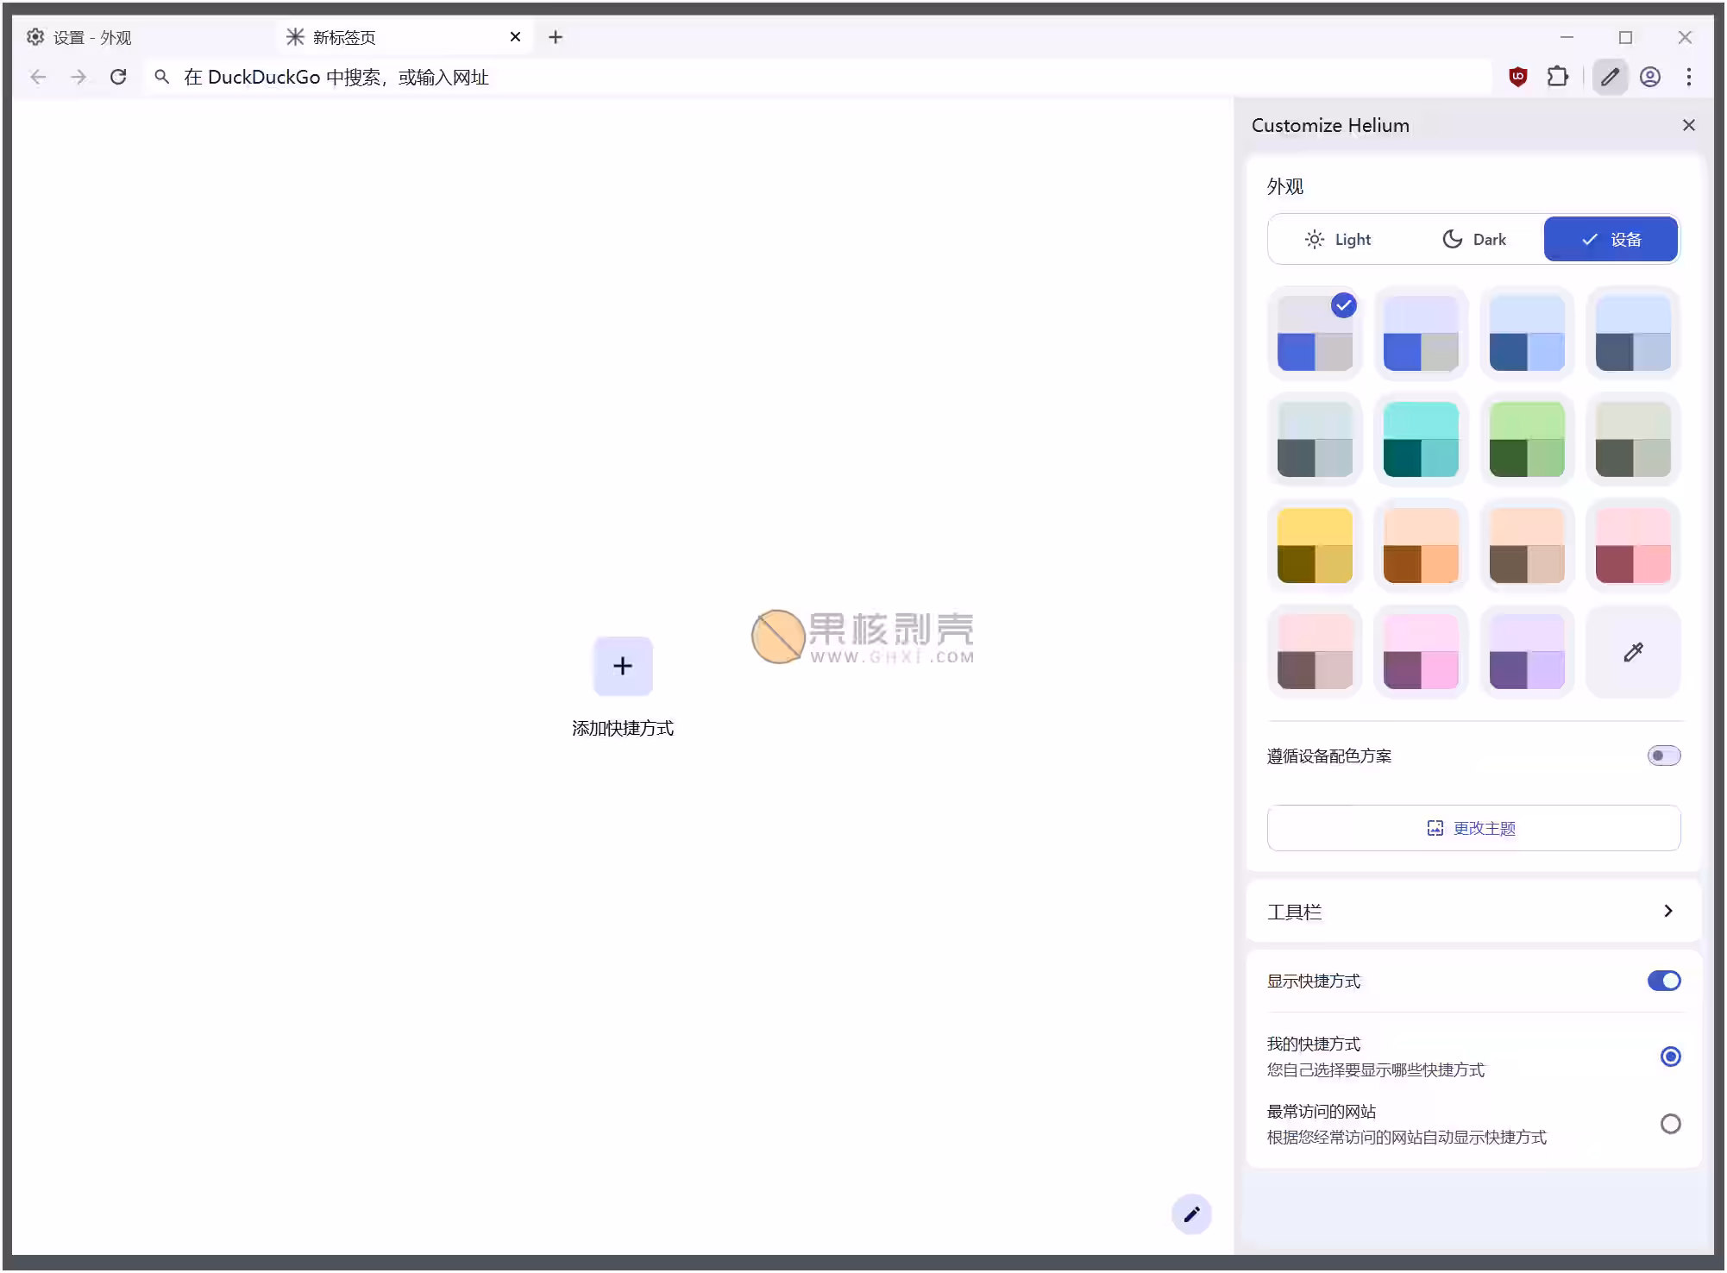Image resolution: width=1727 pixels, height=1273 pixels.
Task: Click the uBlock Origin shield icon
Action: click(x=1517, y=77)
